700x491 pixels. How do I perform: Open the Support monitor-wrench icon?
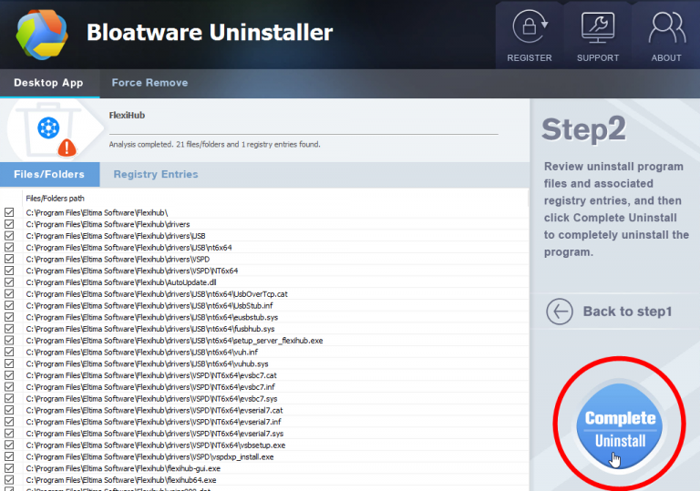click(598, 27)
